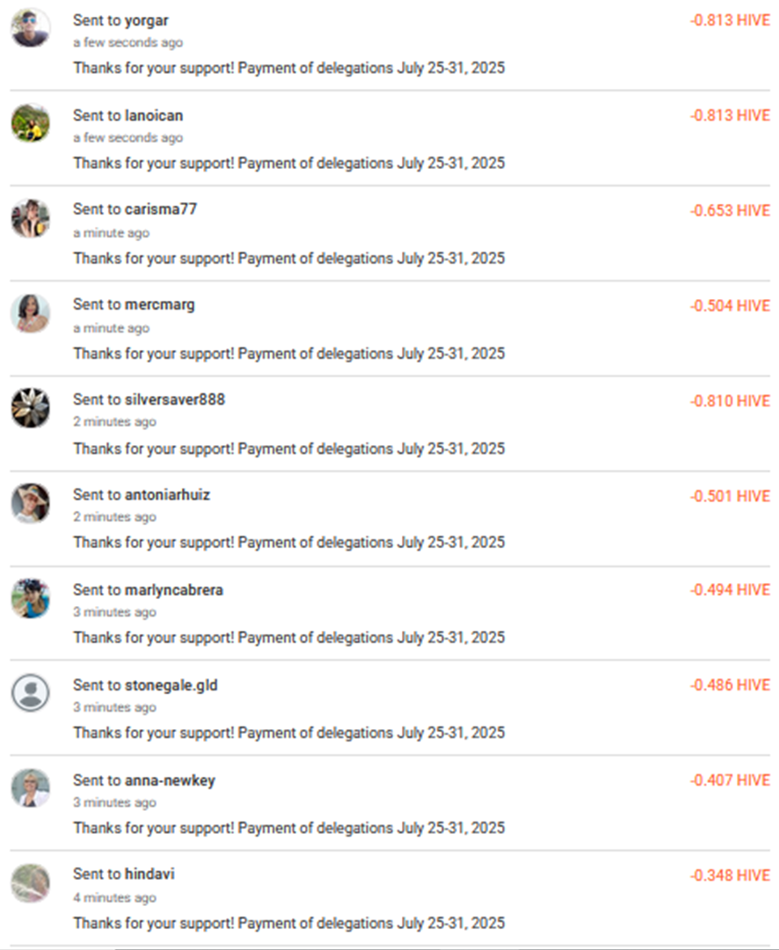The width and height of the screenshot is (779, 950).
Task: Open yorgar's profile avatar
Action: [30, 28]
